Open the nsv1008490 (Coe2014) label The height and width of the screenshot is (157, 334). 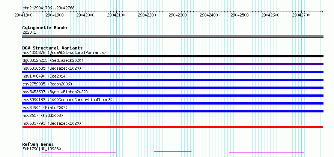[x=45, y=76]
